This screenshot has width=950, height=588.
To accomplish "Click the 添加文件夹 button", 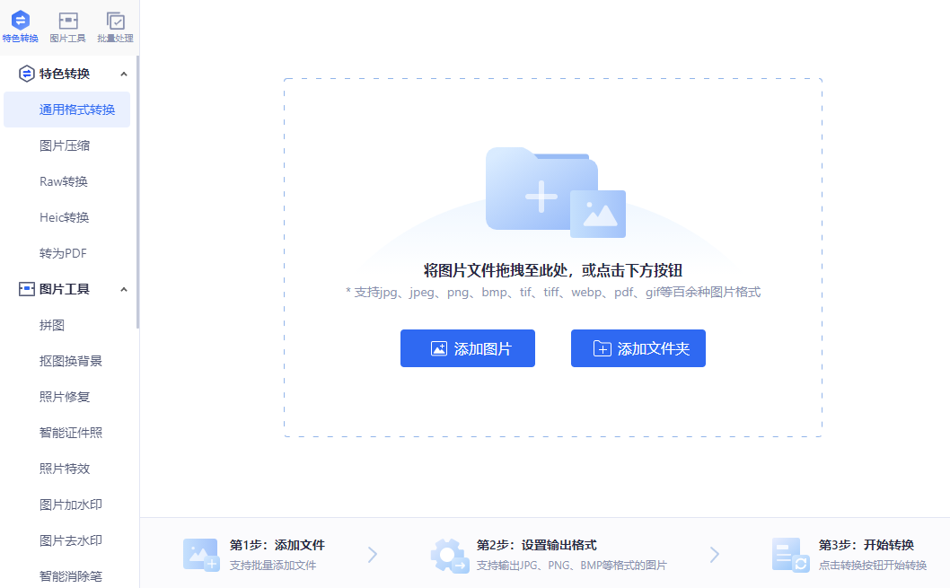I will 638,348.
